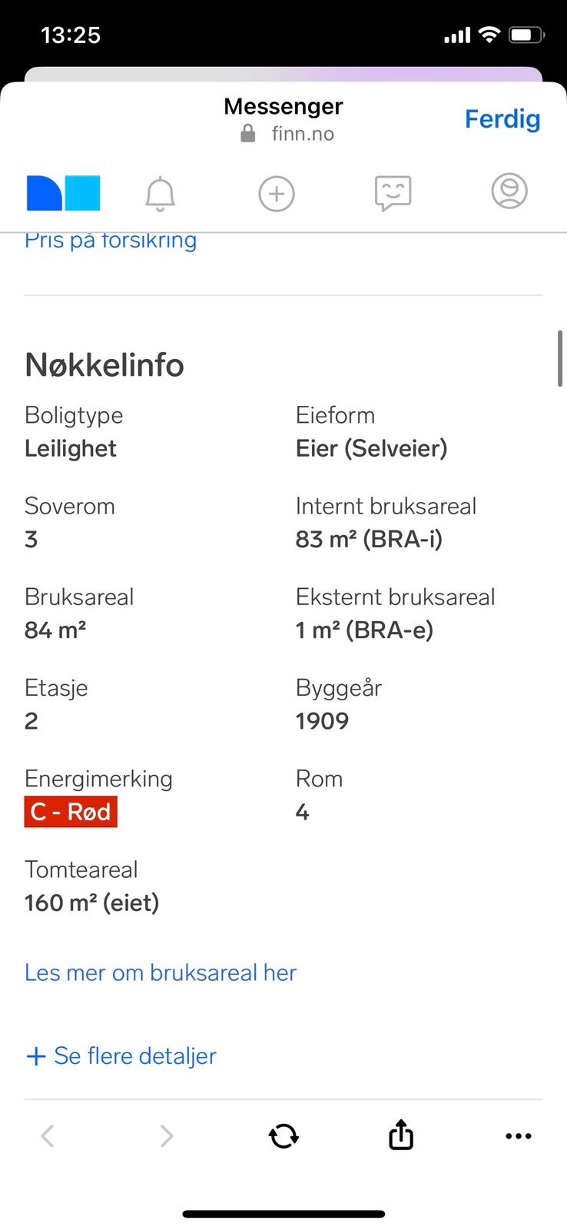Open the FINN home logo

(64, 193)
